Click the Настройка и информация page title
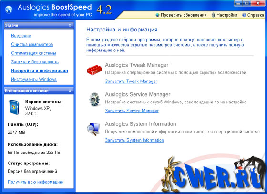This screenshot has width=267, height=194. click(122, 30)
